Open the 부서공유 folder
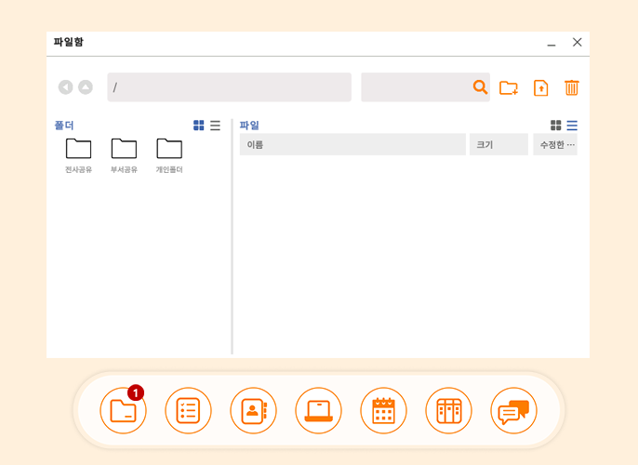Viewport: 638px width, 465px height. pos(124,156)
